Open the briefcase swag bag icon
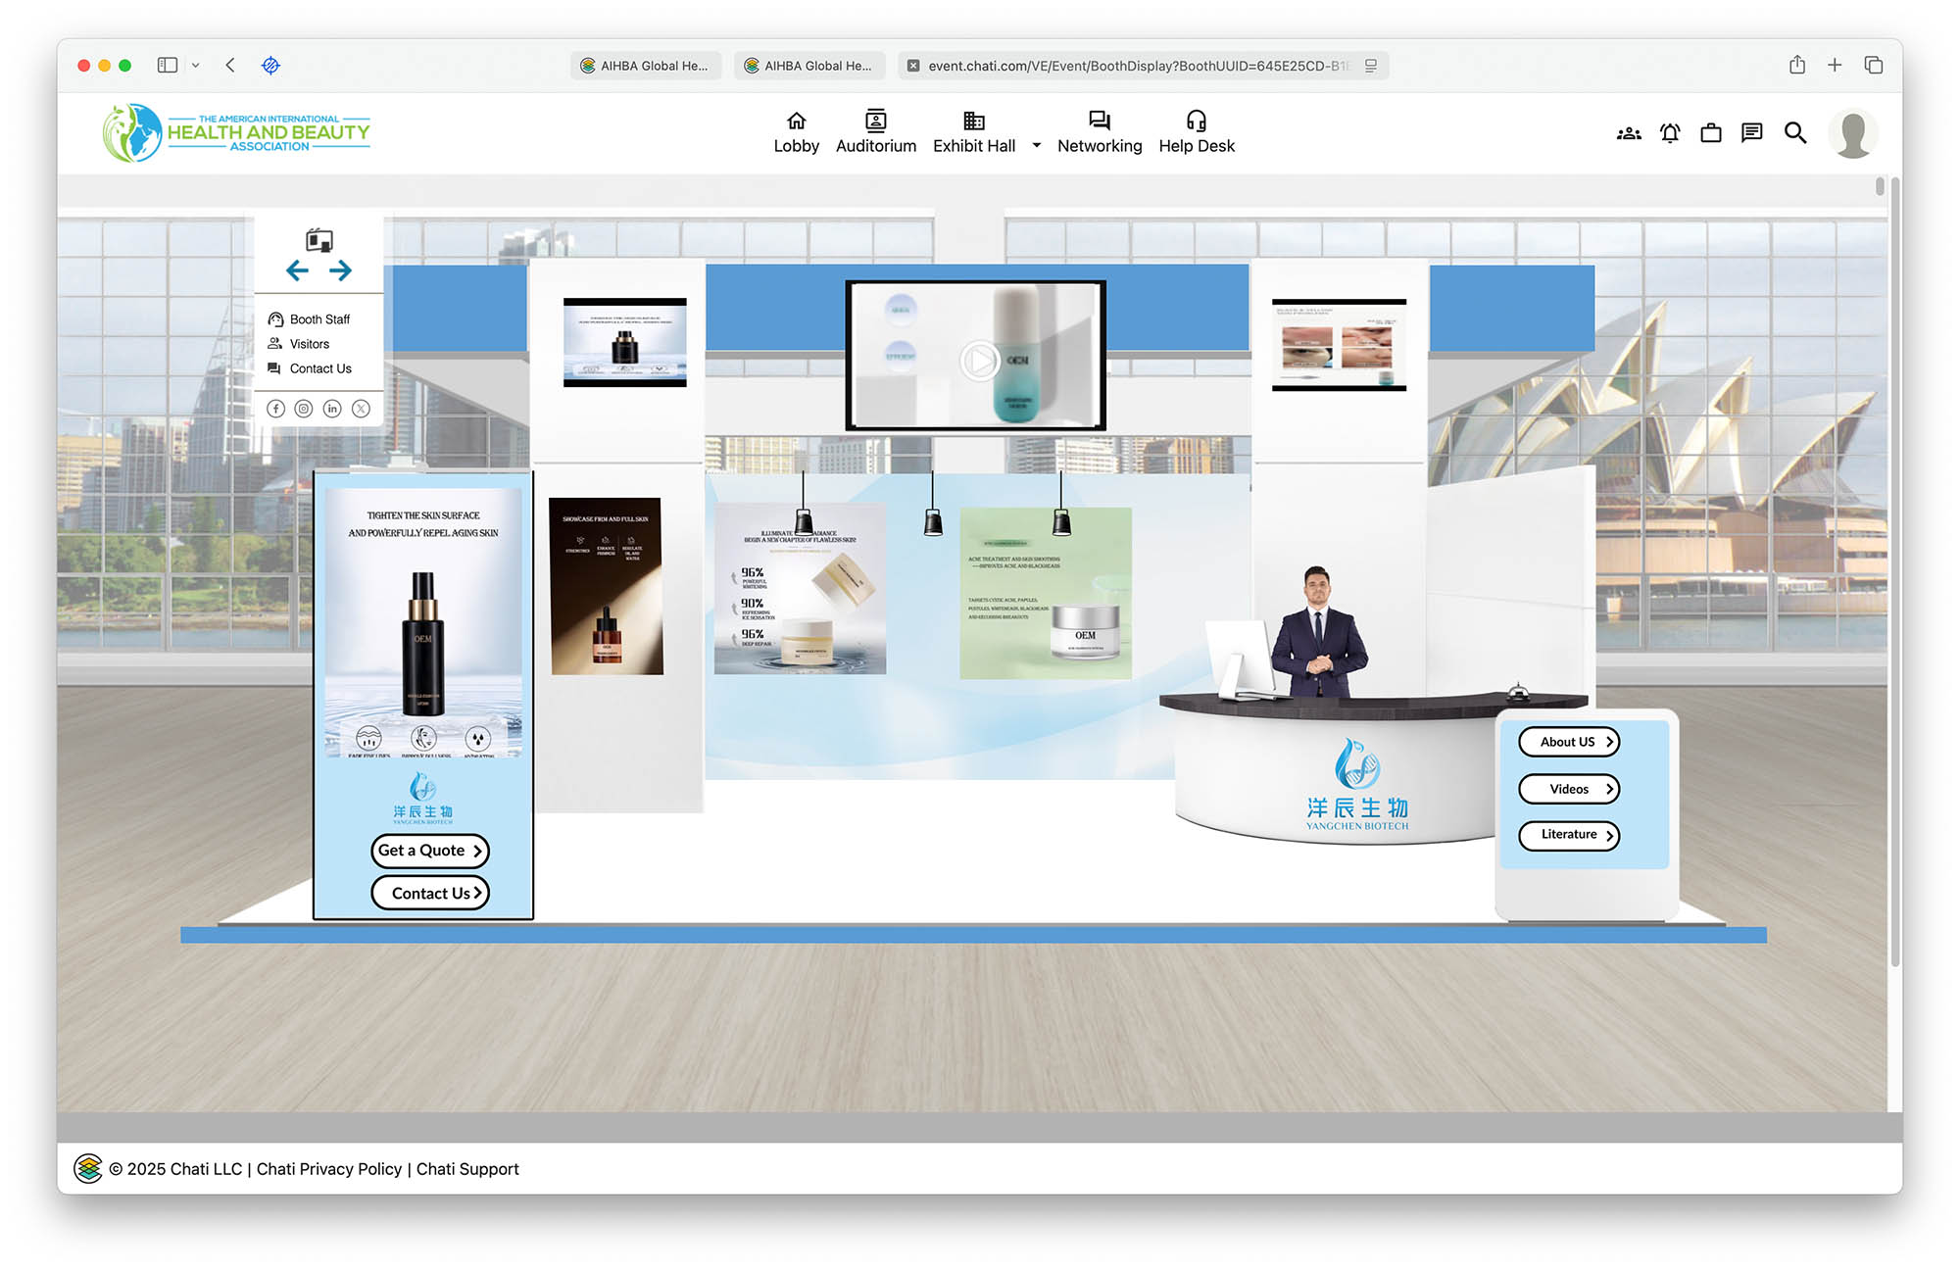This screenshot has height=1270, width=1960. 1711,133
